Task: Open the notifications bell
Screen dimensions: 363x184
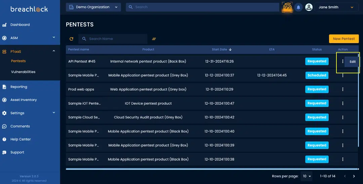Action: [x=298, y=7]
